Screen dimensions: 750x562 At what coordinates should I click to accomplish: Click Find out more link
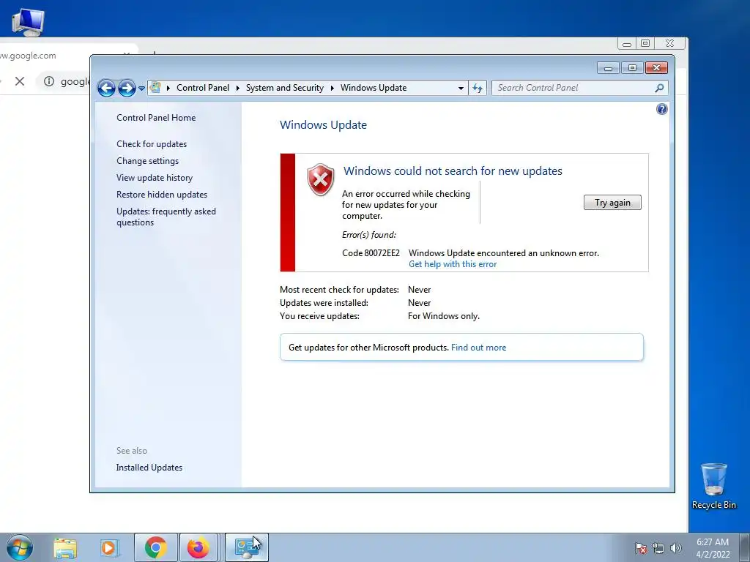click(x=478, y=348)
